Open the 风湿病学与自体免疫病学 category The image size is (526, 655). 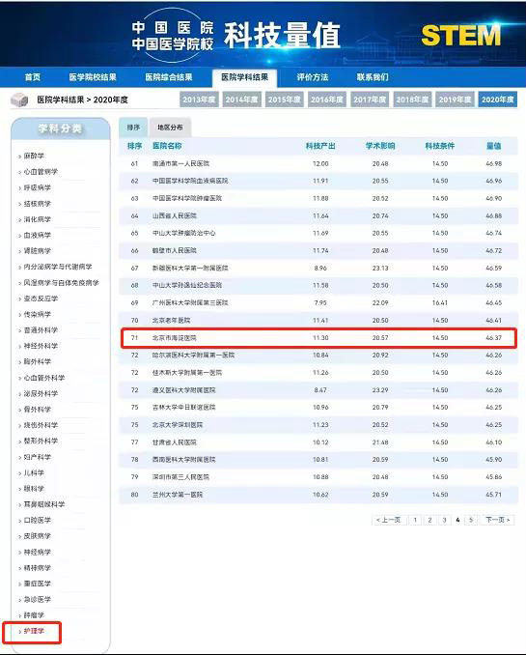(x=62, y=283)
